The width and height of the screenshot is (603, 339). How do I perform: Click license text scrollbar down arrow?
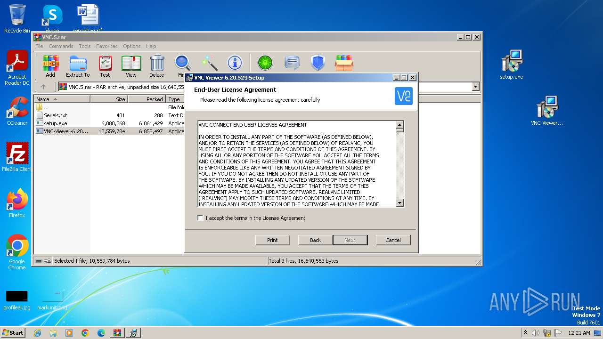(x=400, y=203)
